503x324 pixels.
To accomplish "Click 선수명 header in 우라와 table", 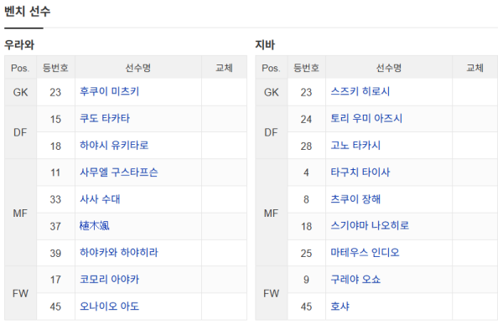I will pyautogui.click(x=138, y=68).
